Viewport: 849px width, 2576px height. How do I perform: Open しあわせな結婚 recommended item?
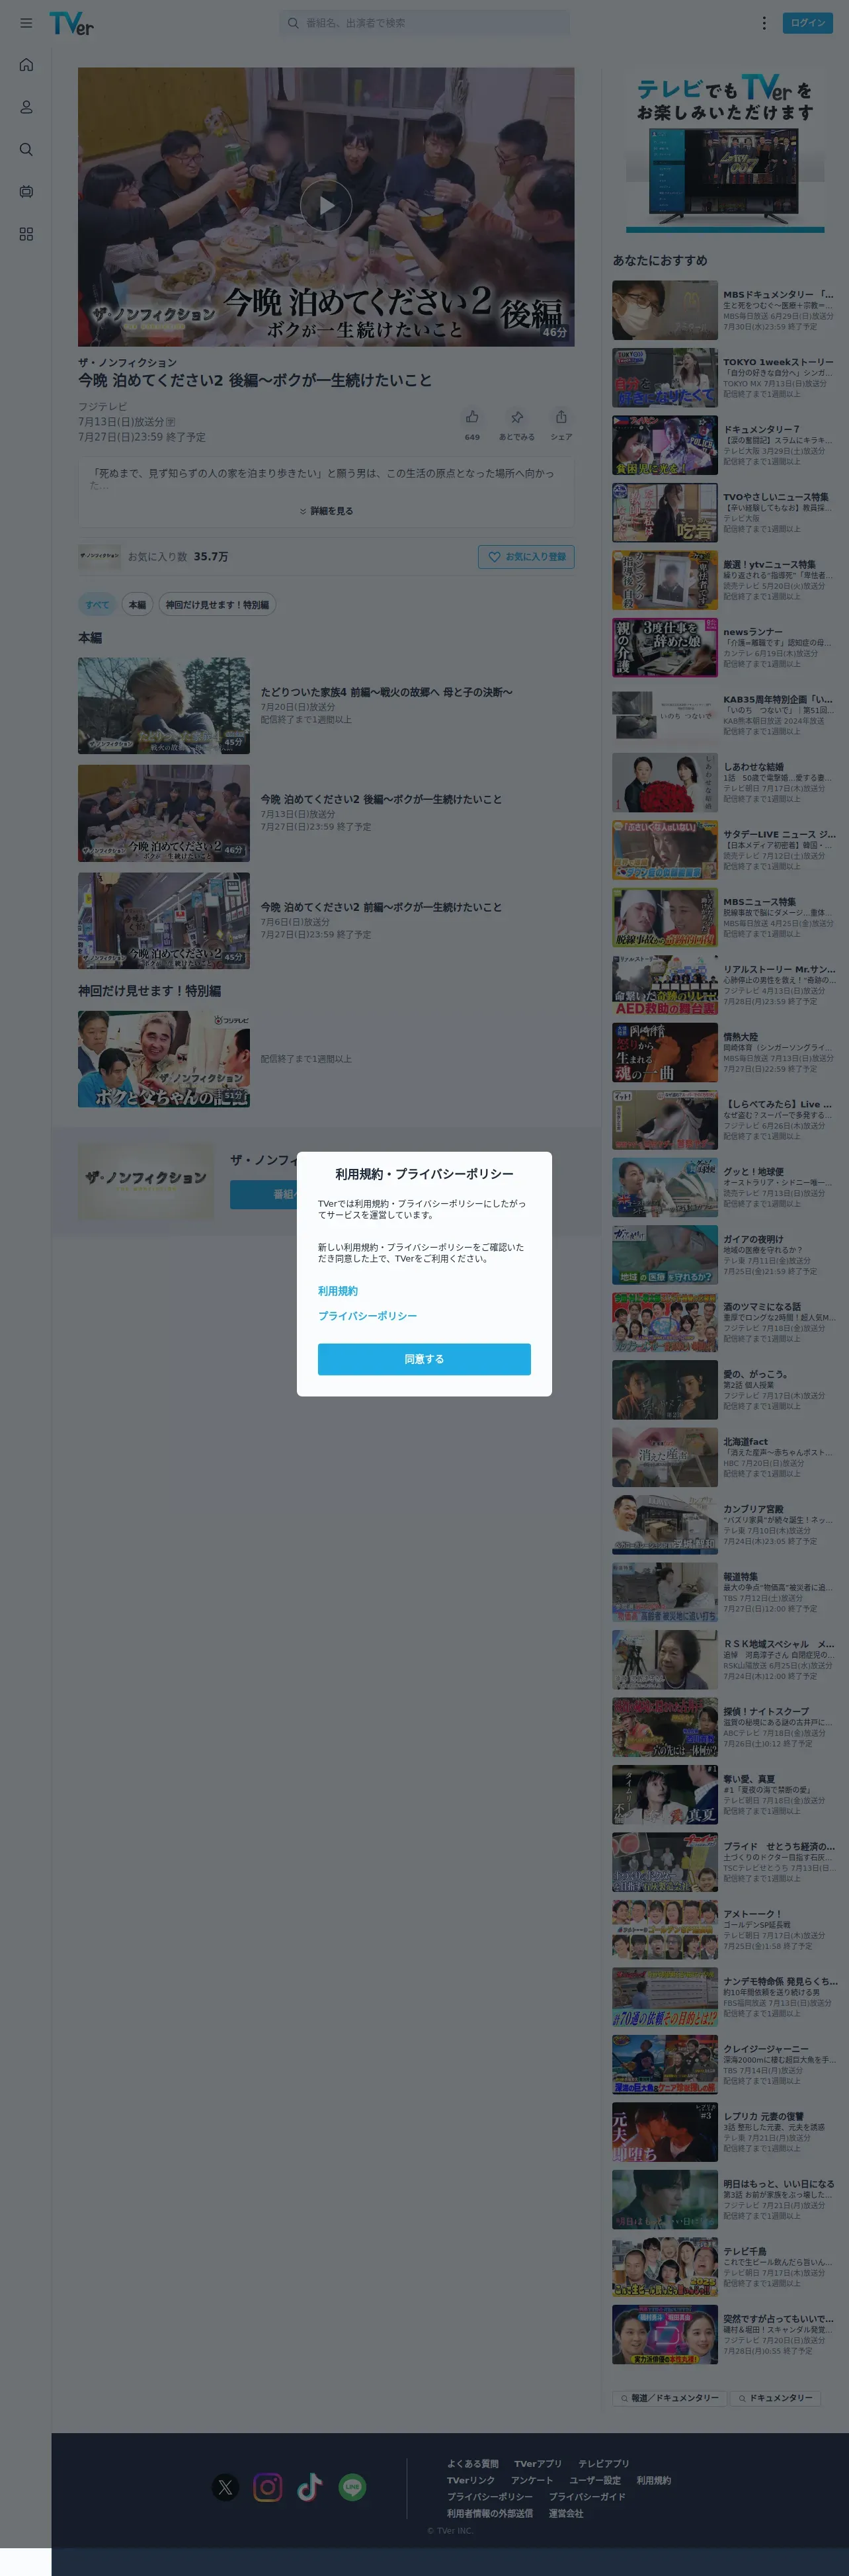[x=725, y=783]
